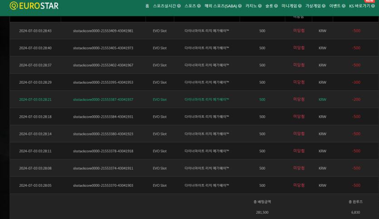The height and width of the screenshot is (219, 379).
Task: Select the 03:28:40 timestamp cell
Action: 35,48
